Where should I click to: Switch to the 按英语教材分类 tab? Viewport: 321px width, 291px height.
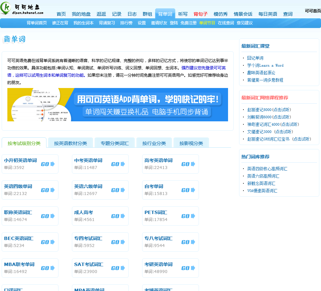point(71,143)
